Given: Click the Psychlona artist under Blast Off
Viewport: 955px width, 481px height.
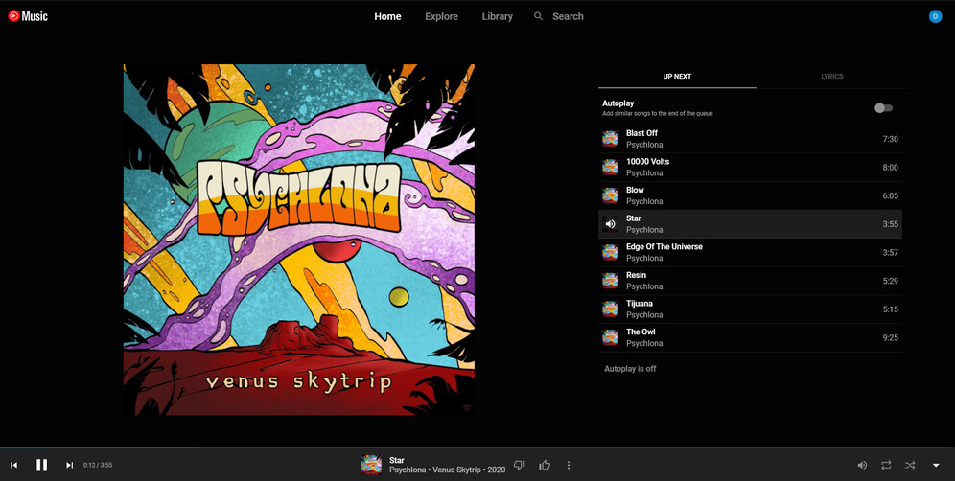Looking at the screenshot, I should pos(644,145).
